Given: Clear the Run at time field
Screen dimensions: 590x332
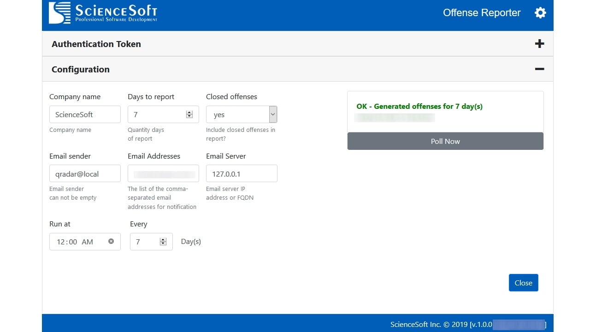Looking at the screenshot, I should (111, 241).
